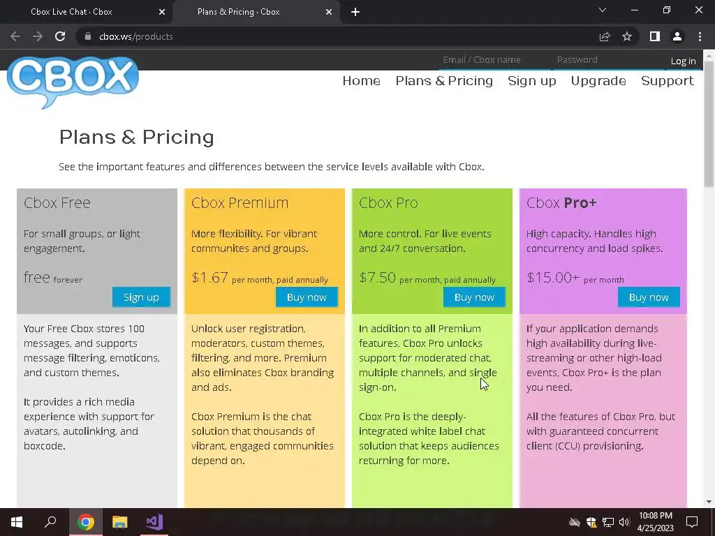Focus the Password field
Screen dimensions: 715x536
pyautogui.click(x=608, y=60)
